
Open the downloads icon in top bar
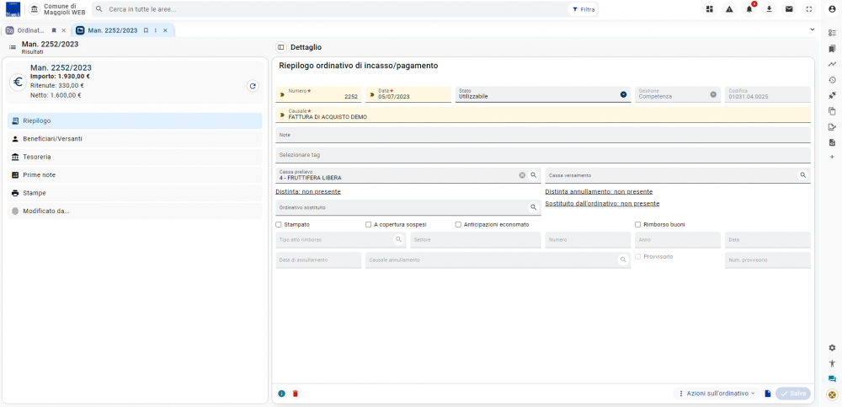(769, 9)
